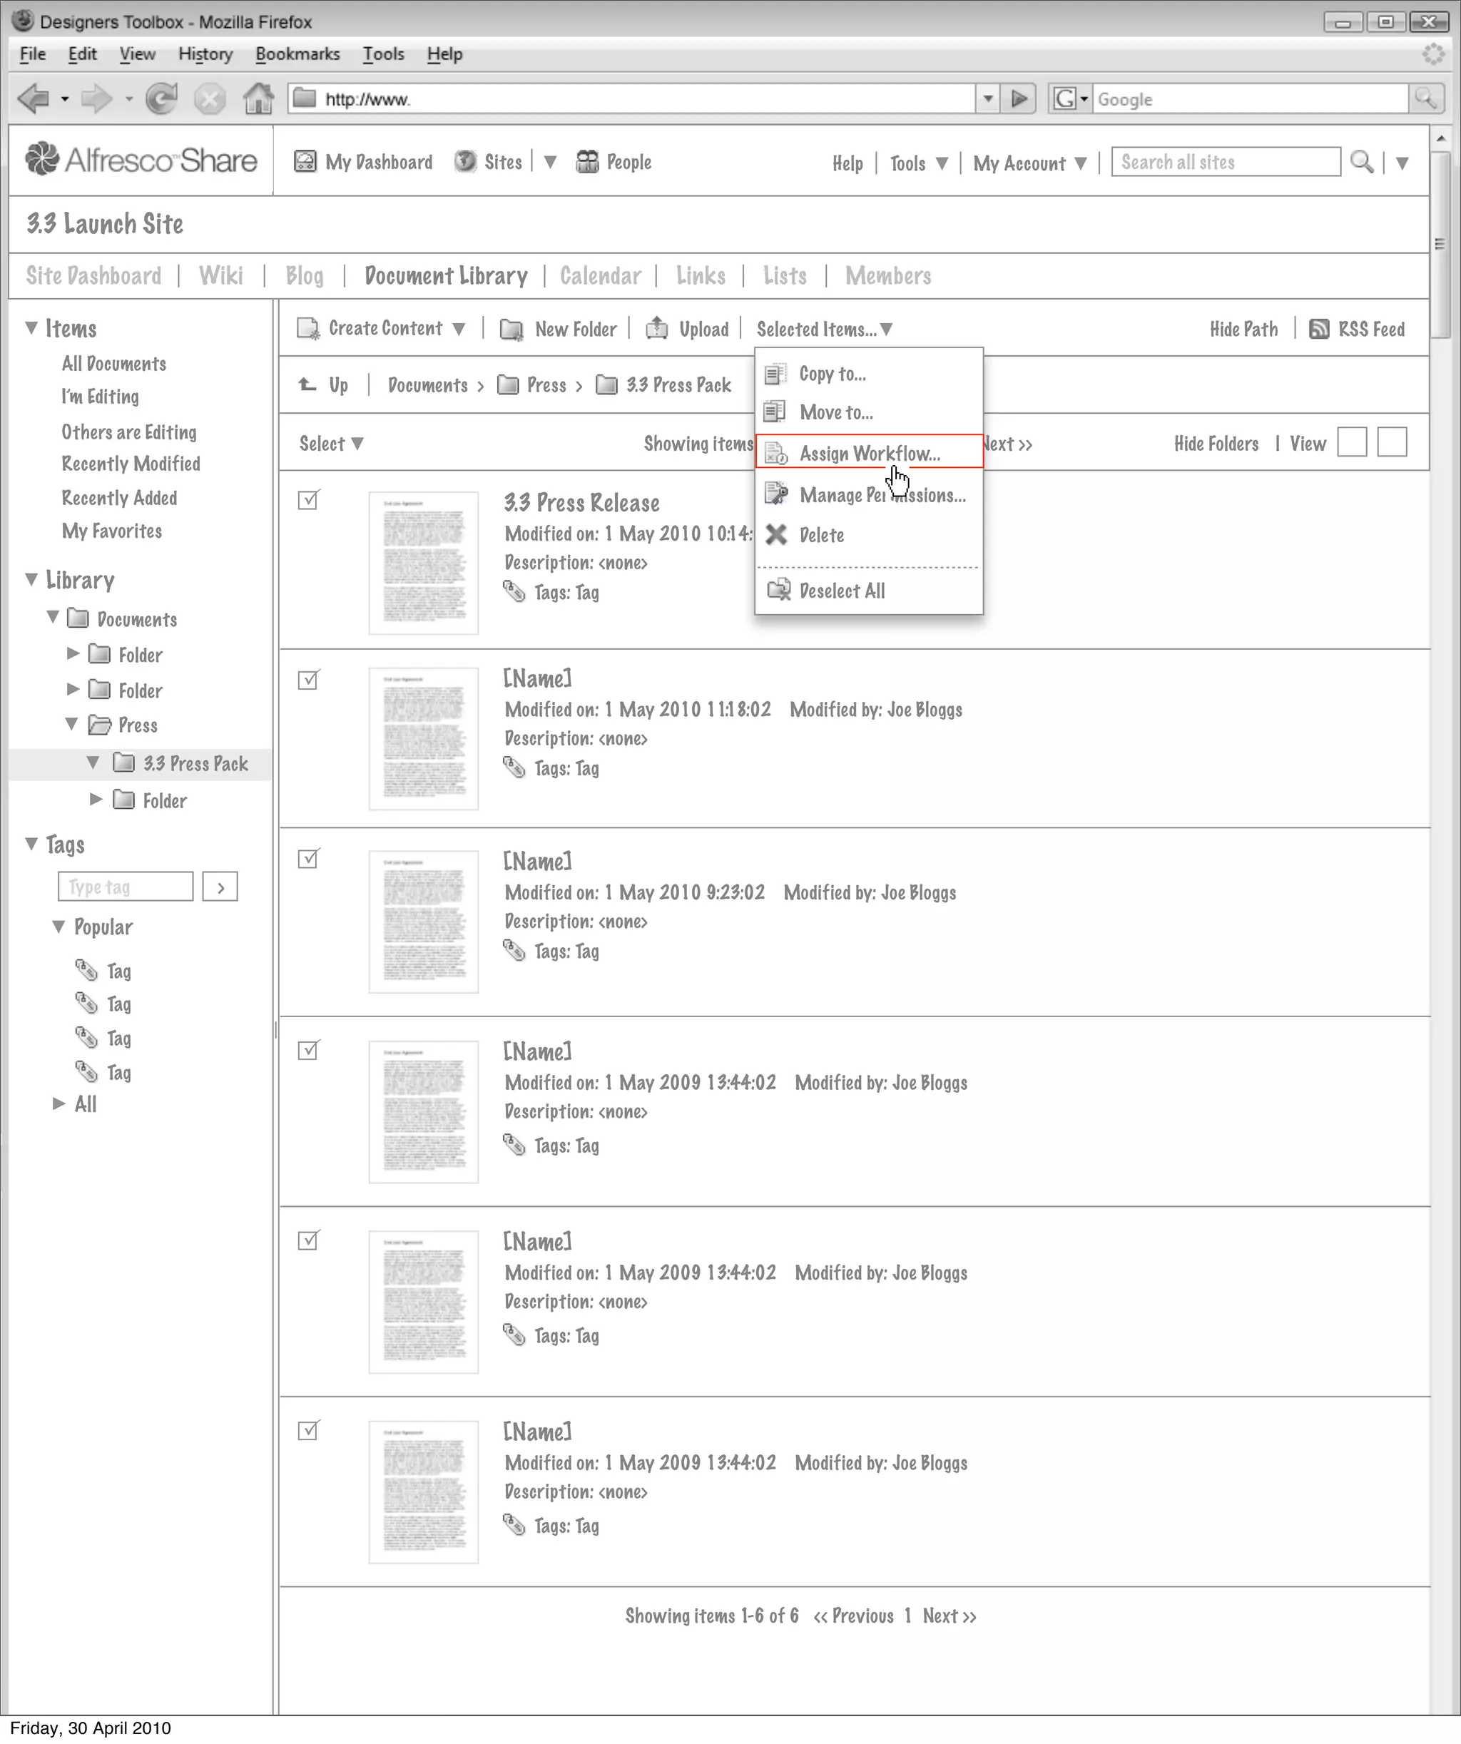This screenshot has height=1744, width=1461.
Task: Open the Bookmarks menu in Firefox
Action: pyautogui.click(x=297, y=54)
